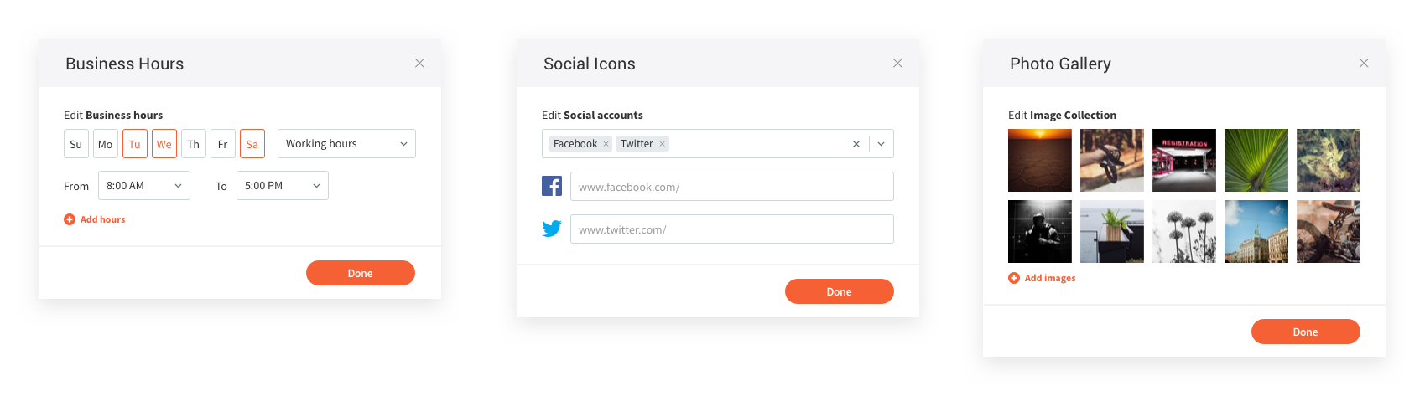Click the plus icon beside Add hours
1425x396 pixels.
[70, 219]
